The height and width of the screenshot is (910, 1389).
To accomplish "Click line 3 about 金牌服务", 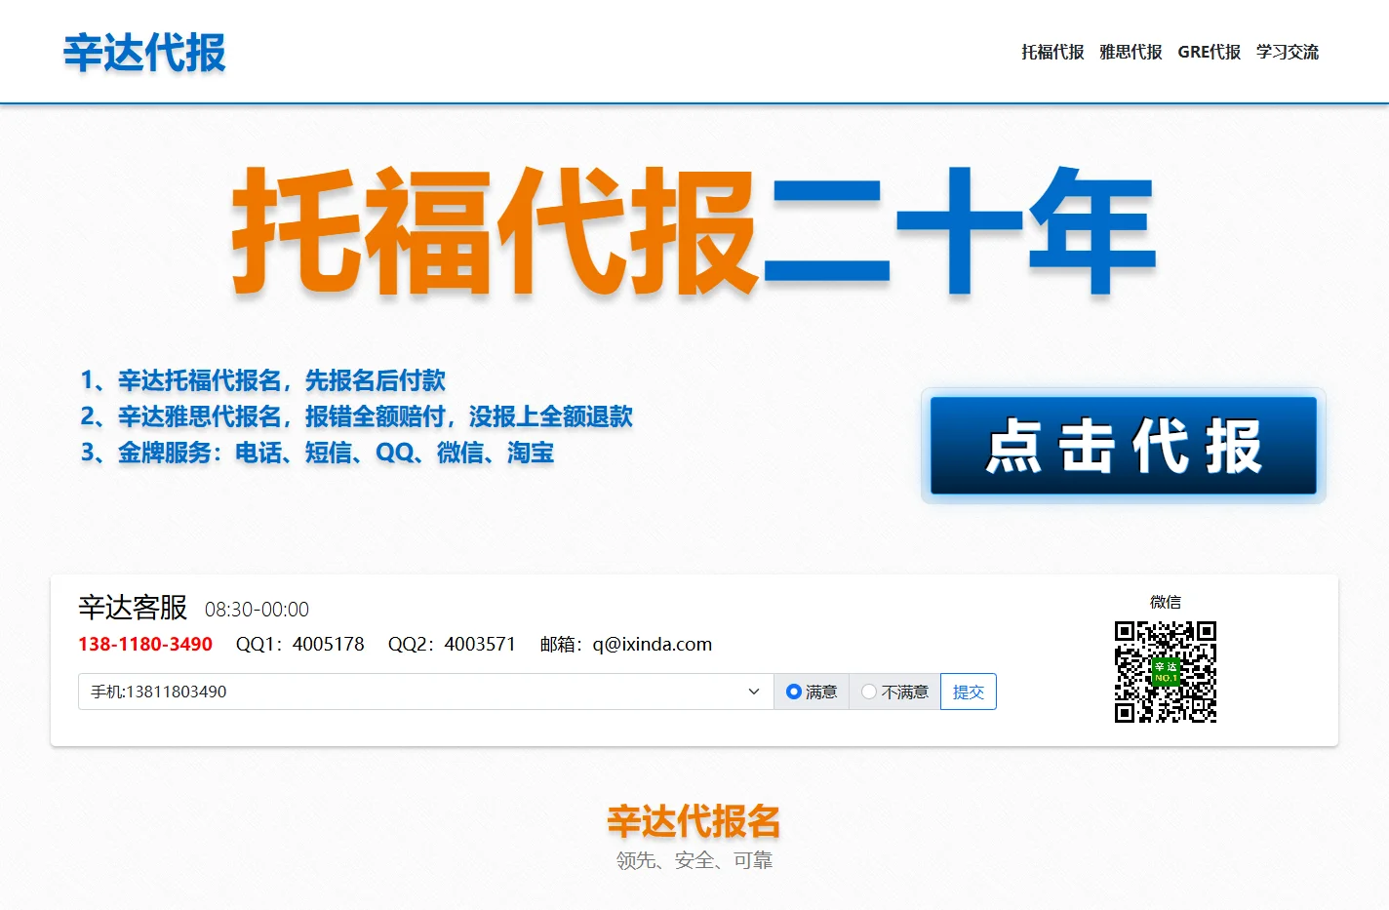I will [x=317, y=453].
